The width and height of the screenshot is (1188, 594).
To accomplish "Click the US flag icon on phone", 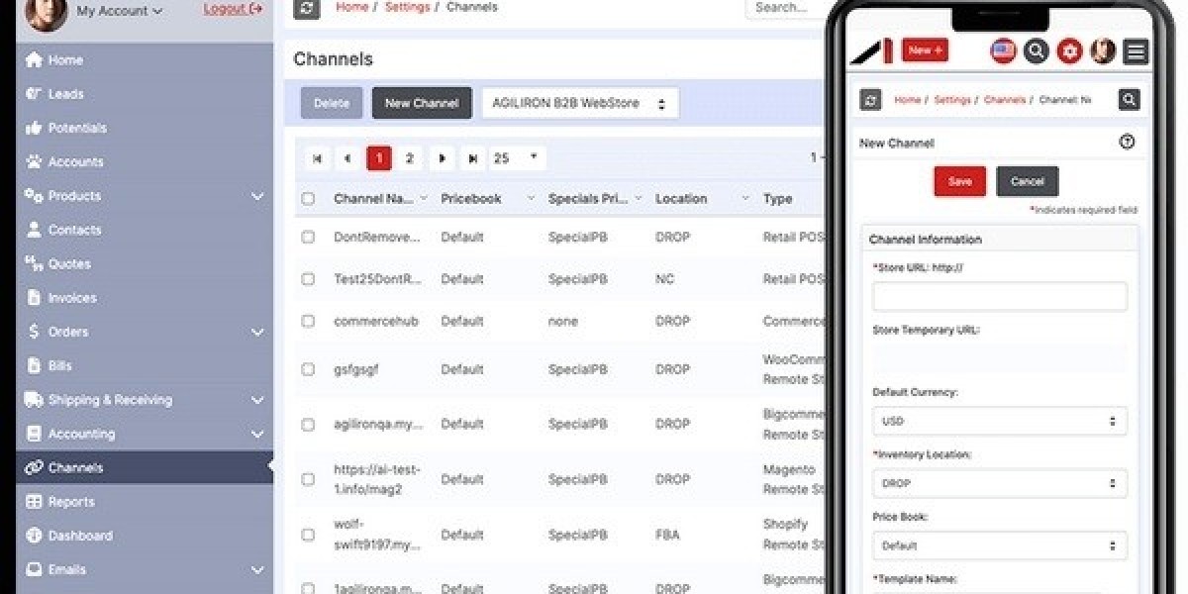I will click(x=1003, y=50).
